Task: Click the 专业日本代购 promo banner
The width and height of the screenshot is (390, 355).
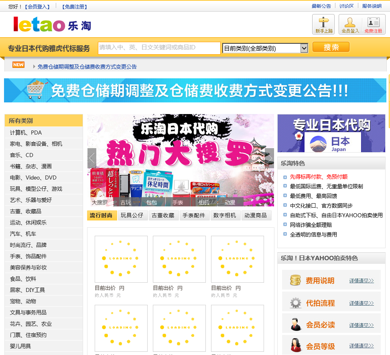Action: 331,133
